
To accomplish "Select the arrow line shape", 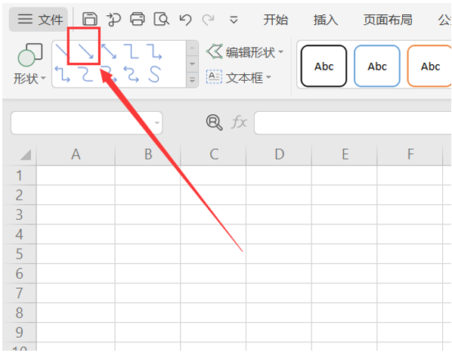I will pyautogui.click(x=86, y=51).
